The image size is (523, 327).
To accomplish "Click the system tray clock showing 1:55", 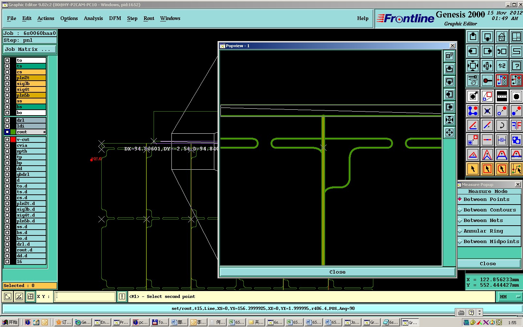I will tap(512, 322).
